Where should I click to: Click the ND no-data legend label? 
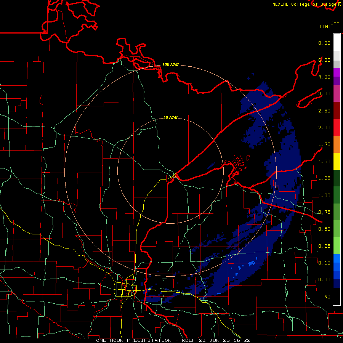click(x=327, y=297)
